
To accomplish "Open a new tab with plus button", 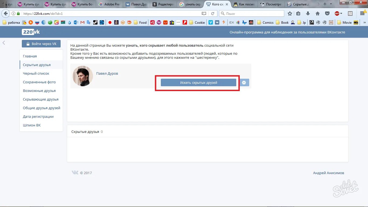I will pyautogui.click(x=325, y=4).
